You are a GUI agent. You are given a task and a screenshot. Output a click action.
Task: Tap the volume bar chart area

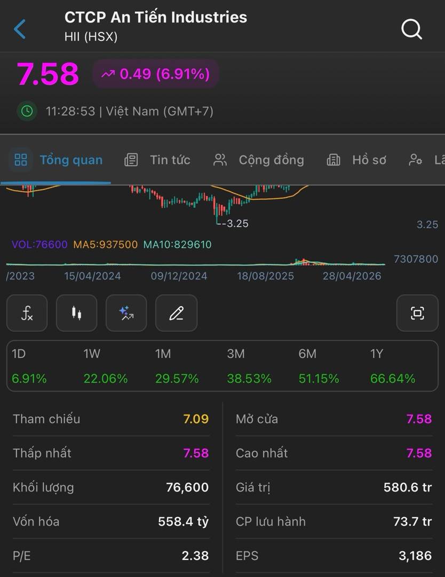pos(195,262)
